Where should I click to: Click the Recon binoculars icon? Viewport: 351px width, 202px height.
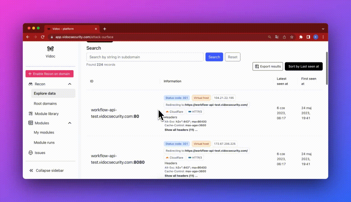pyautogui.click(x=31, y=84)
